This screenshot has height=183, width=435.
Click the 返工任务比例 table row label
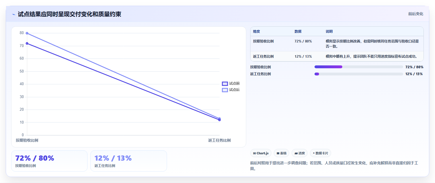tap(263, 56)
